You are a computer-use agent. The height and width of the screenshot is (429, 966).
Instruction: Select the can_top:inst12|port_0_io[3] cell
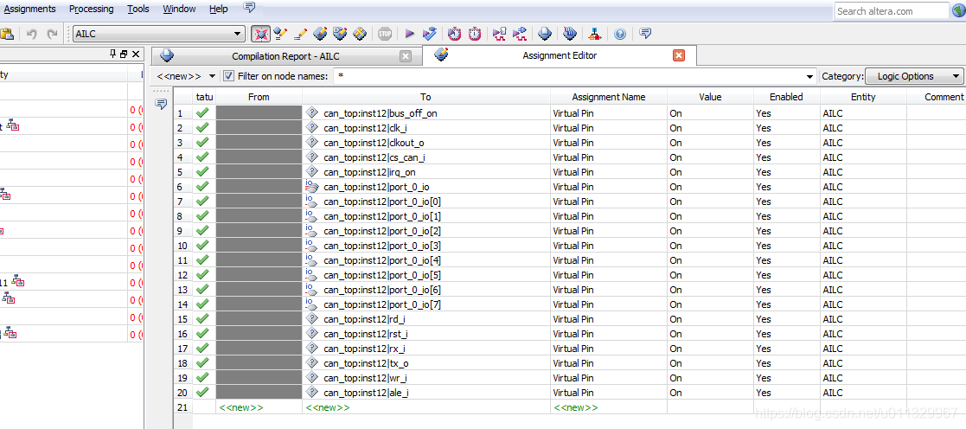[x=425, y=246]
